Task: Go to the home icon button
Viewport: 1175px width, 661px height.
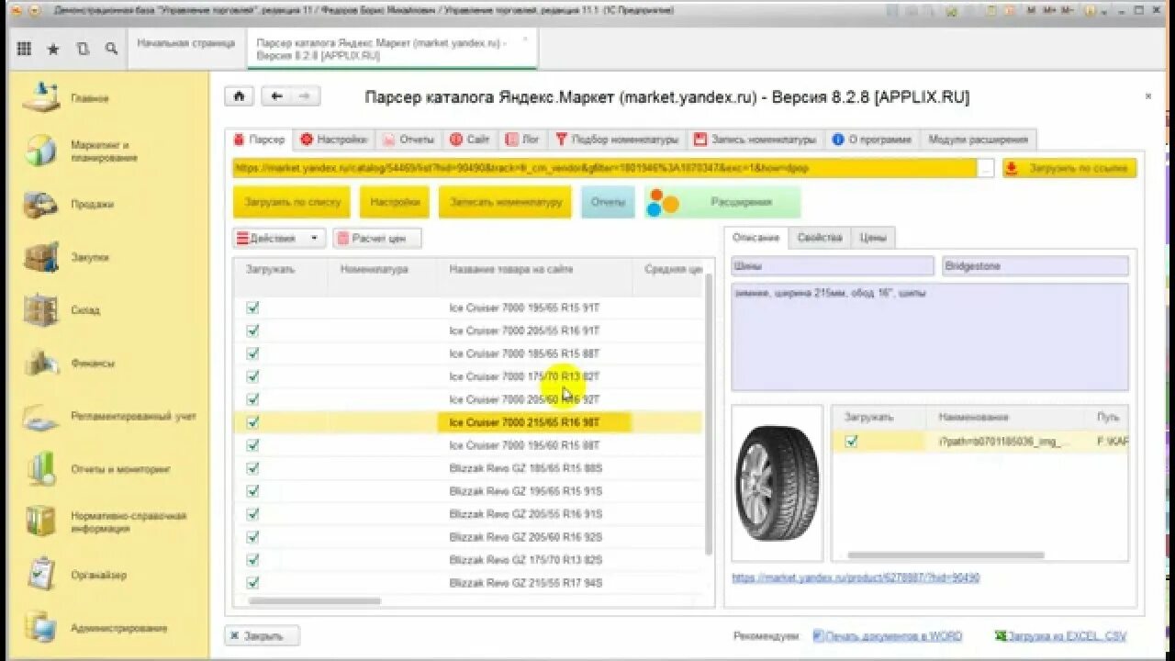Action: click(239, 96)
